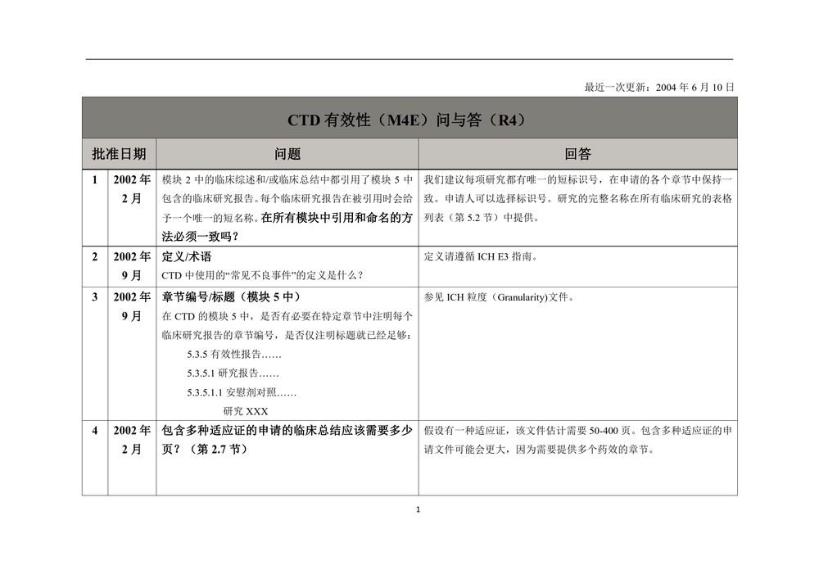
Task: Click the question "CTD 中使用的“常见不良事件”的定义是什么？"
Action: click(x=263, y=275)
